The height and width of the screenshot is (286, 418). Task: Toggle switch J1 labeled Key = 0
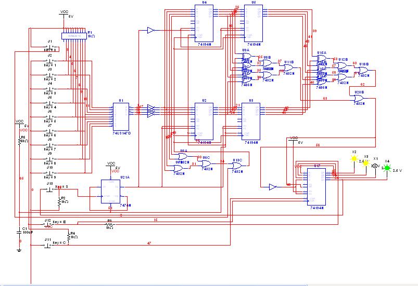tap(50, 47)
